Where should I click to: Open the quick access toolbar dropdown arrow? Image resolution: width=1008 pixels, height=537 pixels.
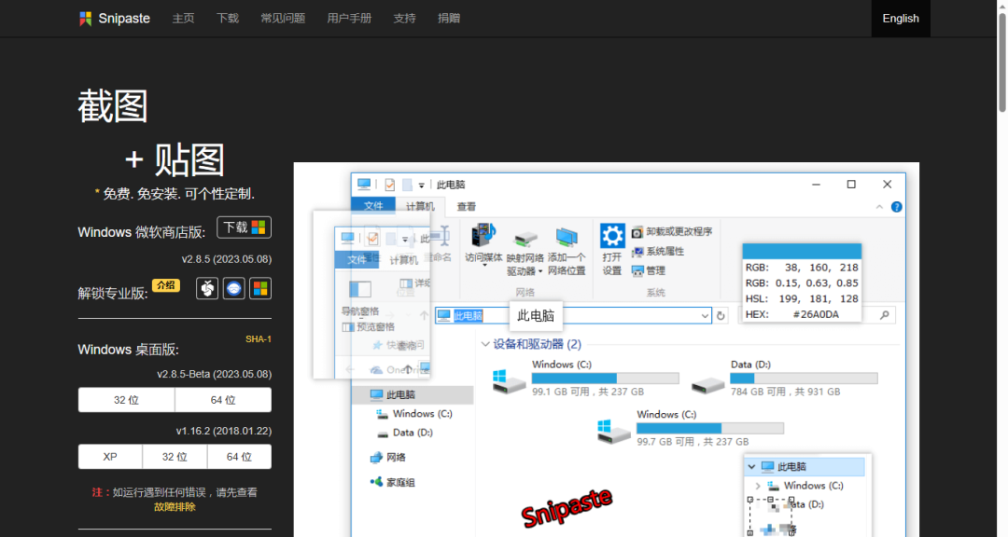tap(422, 185)
